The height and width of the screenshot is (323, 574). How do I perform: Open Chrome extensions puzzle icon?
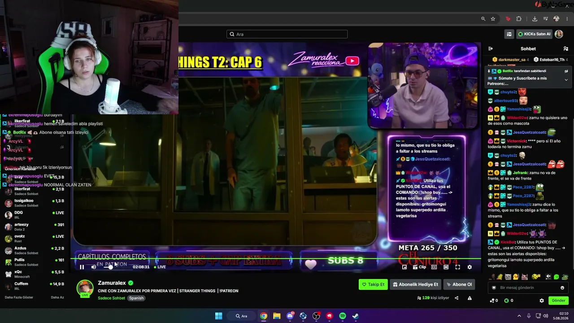(519, 19)
